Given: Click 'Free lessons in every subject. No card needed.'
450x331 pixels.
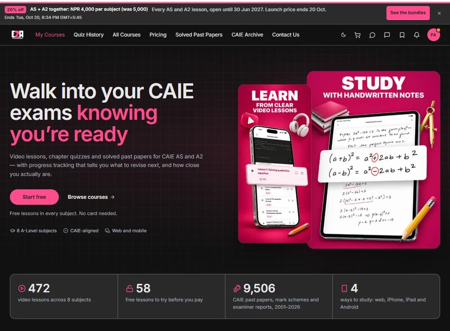Looking at the screenshot, I should pos(64,213).
